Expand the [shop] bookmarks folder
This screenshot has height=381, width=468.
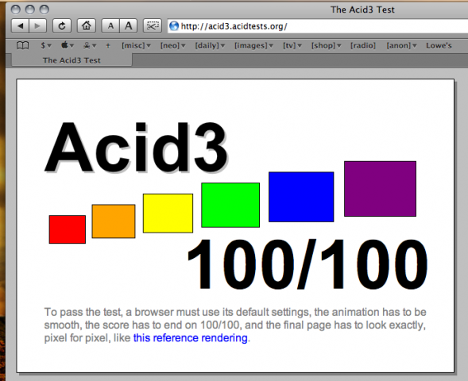(326, 45)
